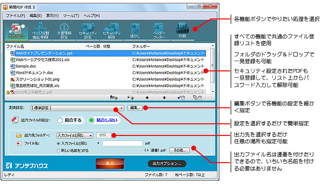Viewport: 326px width, 184px height.
Task: Choose 新しい名前をつける radio button
Action: 58,151
